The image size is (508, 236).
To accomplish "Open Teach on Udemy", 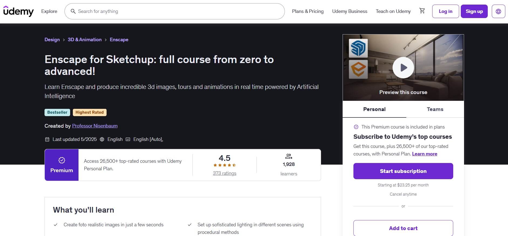I will pyautogui.click(x=393, y=11).
